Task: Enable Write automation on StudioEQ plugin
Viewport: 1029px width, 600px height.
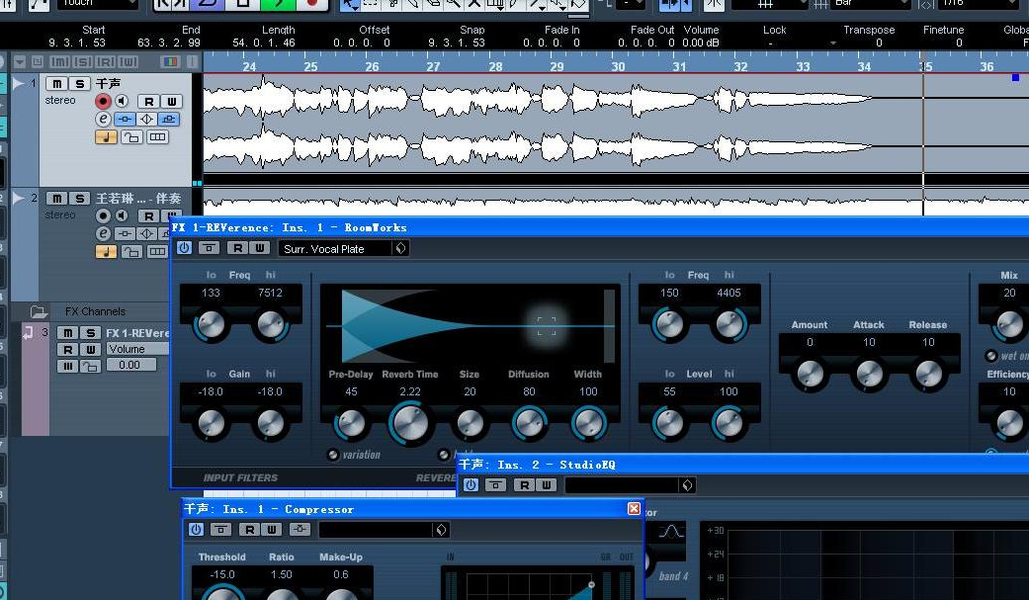Action: [x=545, y=485]
